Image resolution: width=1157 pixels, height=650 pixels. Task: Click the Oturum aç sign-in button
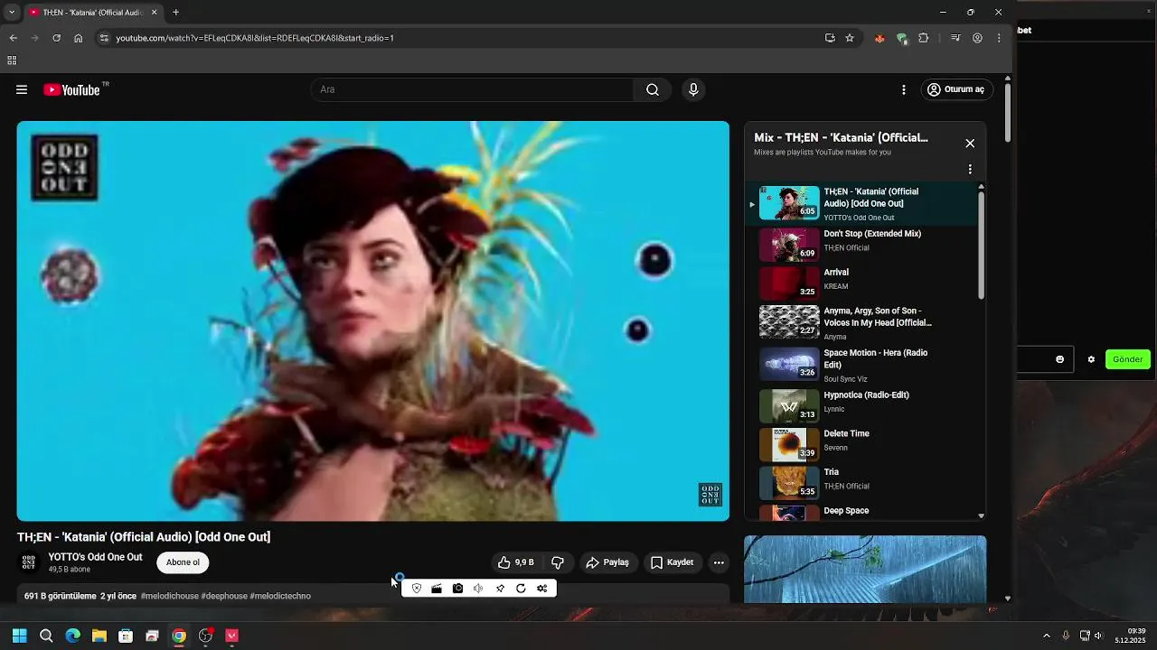(x=957, y=89)
